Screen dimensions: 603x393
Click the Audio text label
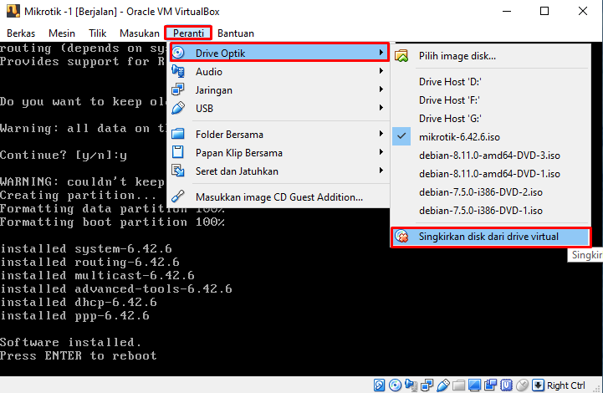click(x=209, y=72)
